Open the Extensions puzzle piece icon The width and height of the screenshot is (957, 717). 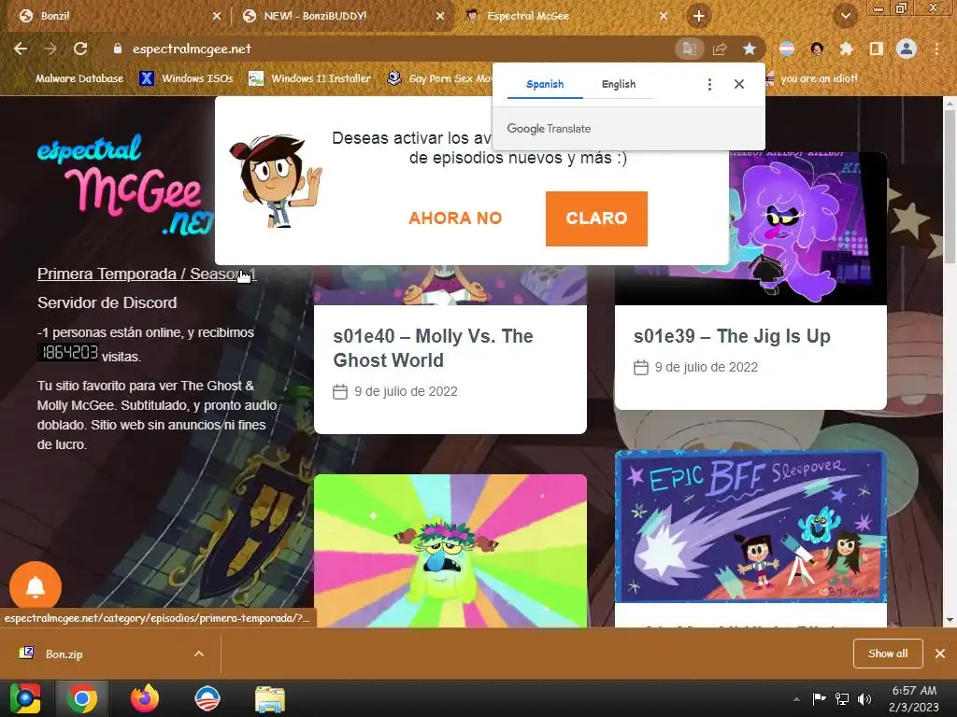847,49
